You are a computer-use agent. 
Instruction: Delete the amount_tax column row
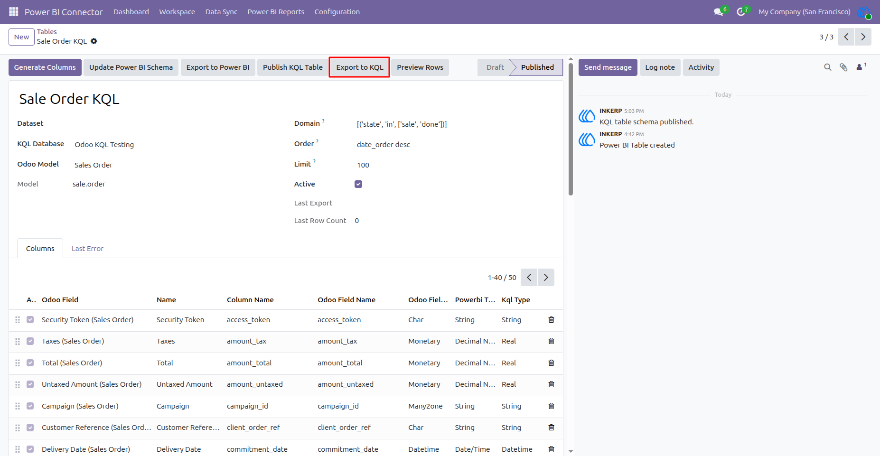[x=551, y=341]
